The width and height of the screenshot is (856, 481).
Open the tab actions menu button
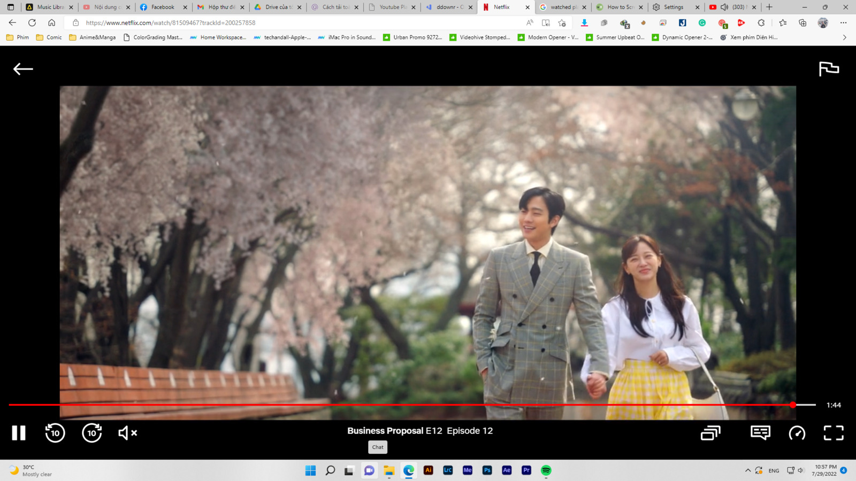coord(10,7)
